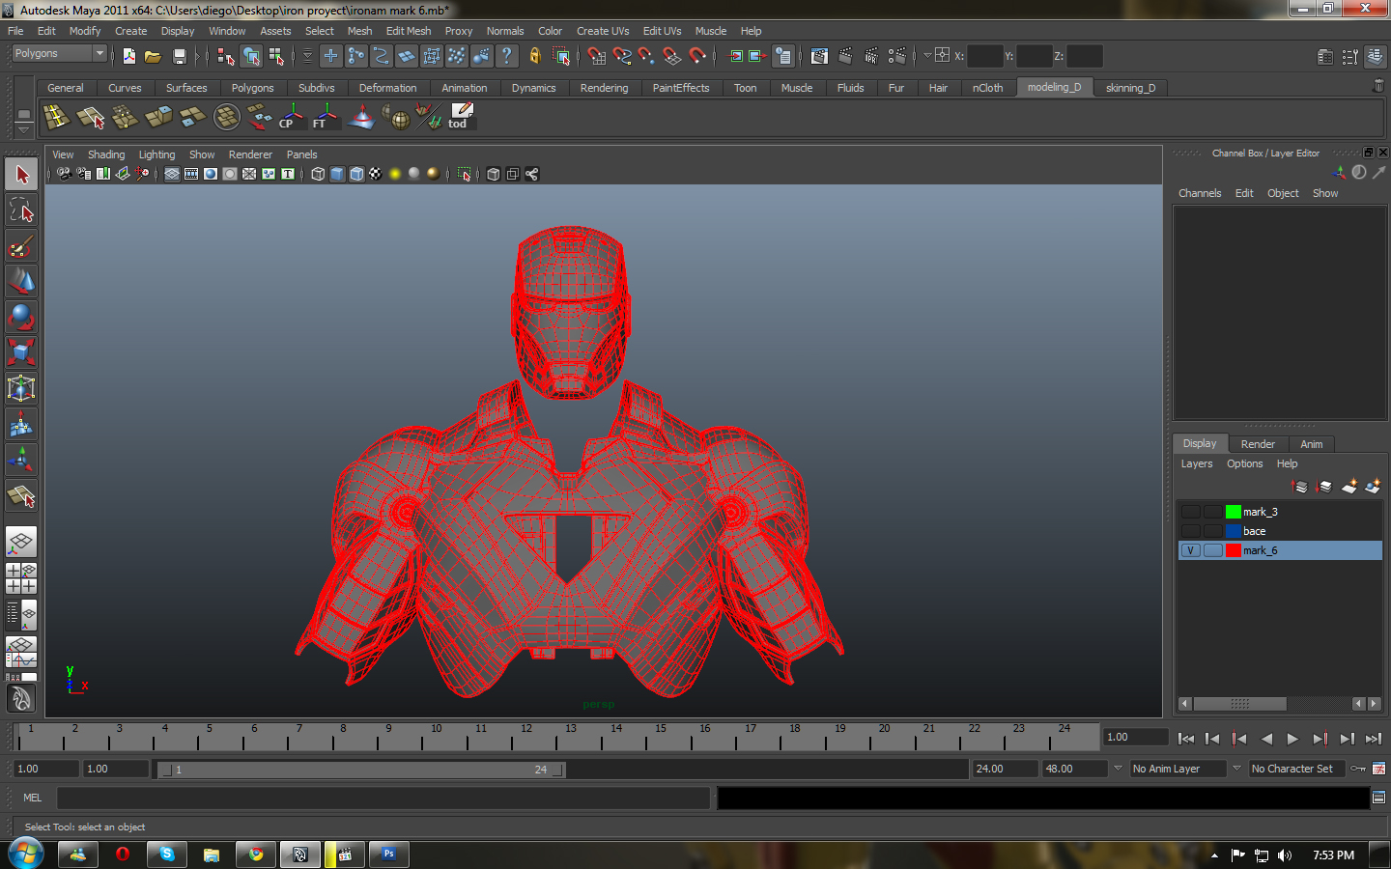Viewport: 1391px width, 869px height.
Task: Toggle visibility box of bace layer
Action: 1190,531
